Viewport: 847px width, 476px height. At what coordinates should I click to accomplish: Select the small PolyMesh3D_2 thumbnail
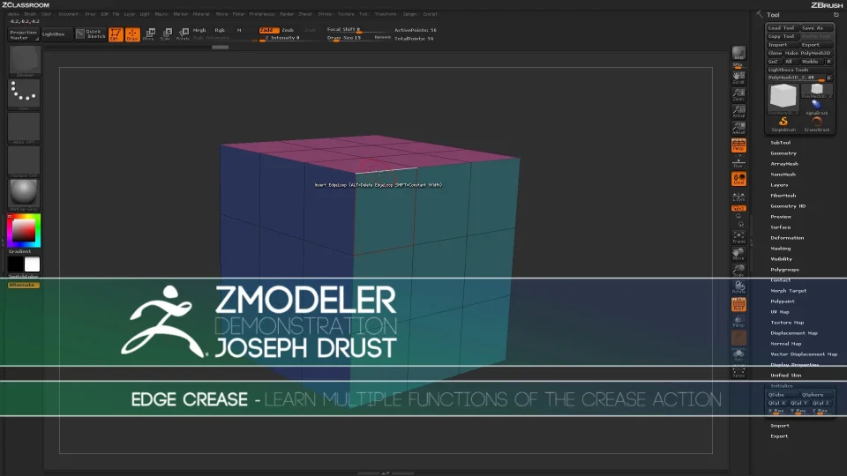pos(817,91)
